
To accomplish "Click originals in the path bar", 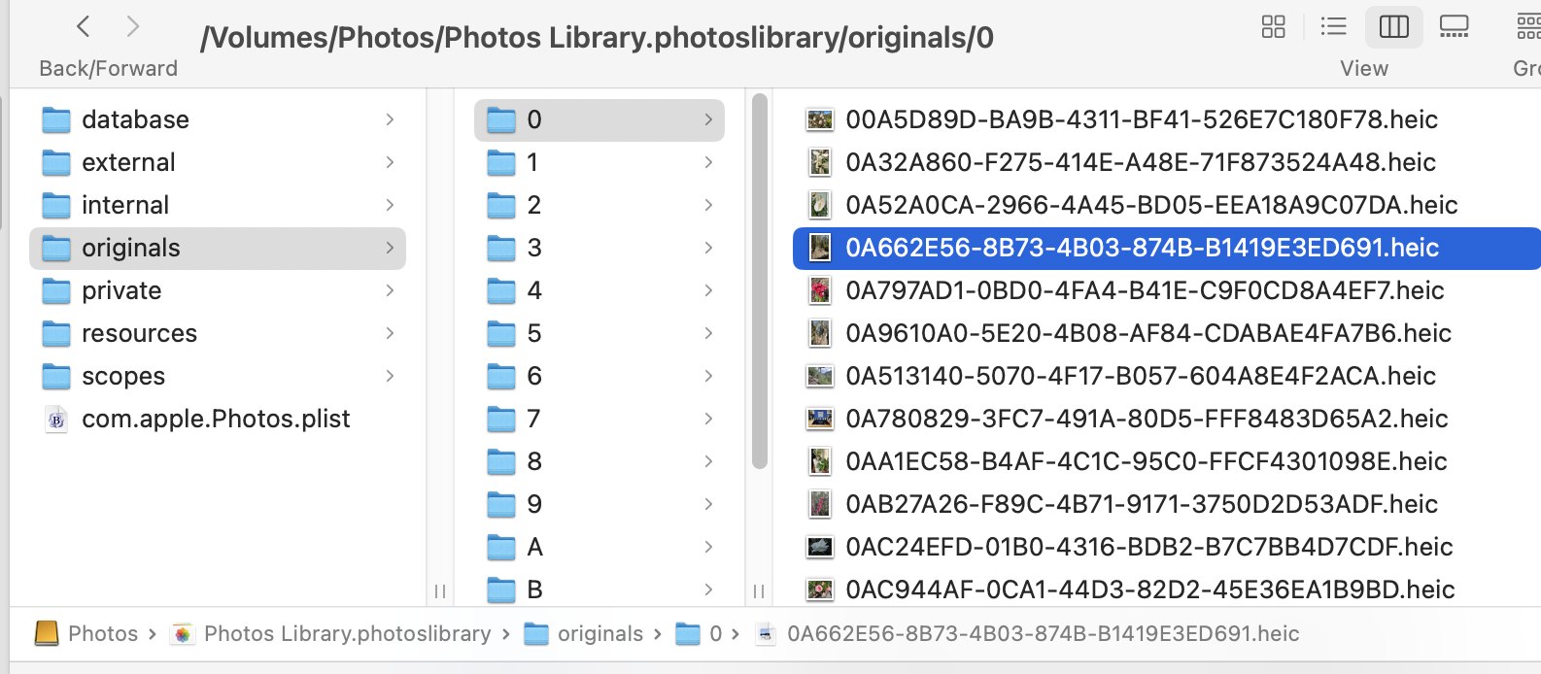I will click(583, 634).
